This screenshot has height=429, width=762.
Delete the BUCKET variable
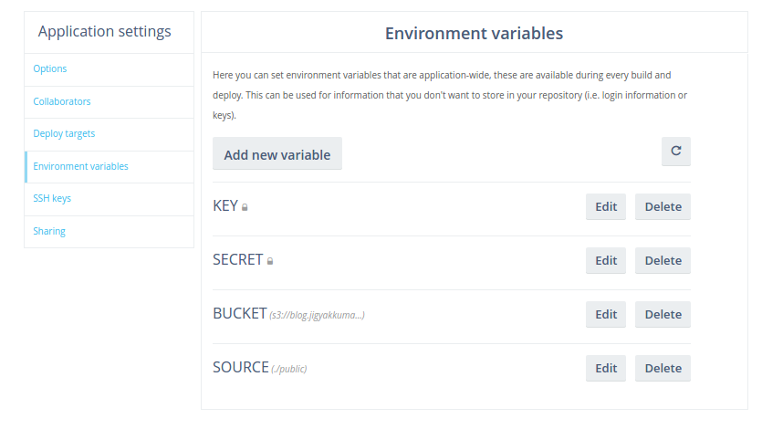(x=663, y=314)
